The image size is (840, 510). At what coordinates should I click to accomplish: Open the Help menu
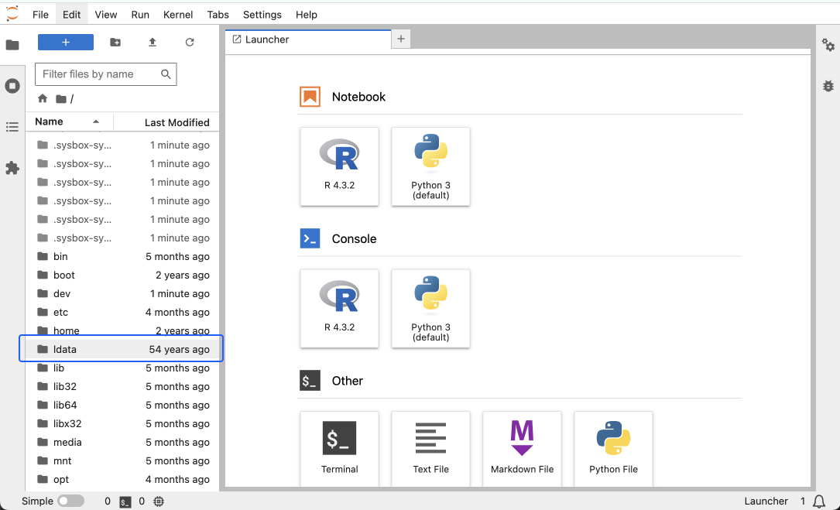[306, 15]
